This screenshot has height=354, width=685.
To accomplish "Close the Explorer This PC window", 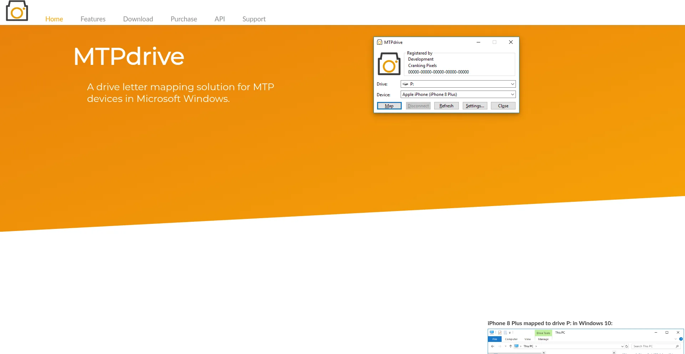I will [678, 332].
